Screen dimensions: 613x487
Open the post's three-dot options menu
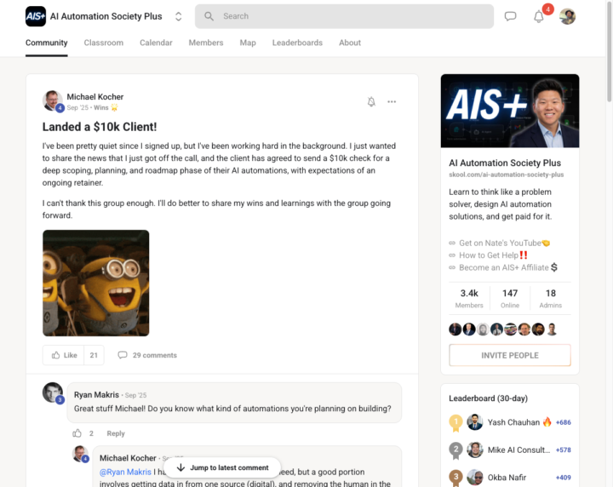[392, 101]
